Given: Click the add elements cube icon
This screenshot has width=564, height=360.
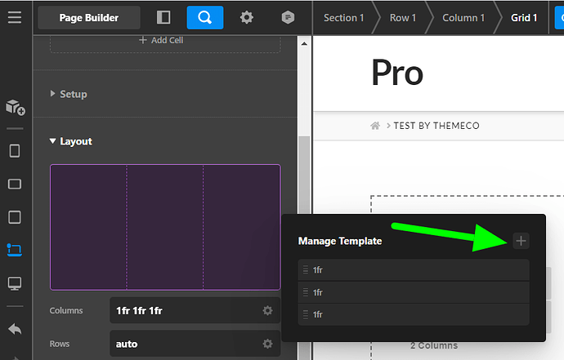Looking at the screenshot, I should (15, 108).
